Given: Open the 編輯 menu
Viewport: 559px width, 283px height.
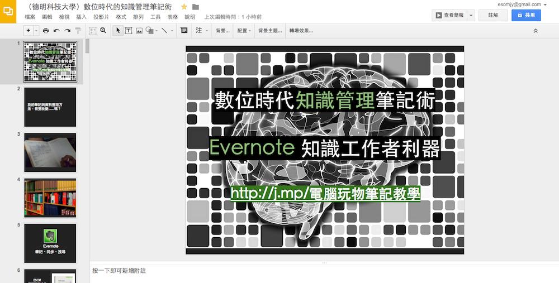Looking at the screenshot, I should click(x=47, y=17).
